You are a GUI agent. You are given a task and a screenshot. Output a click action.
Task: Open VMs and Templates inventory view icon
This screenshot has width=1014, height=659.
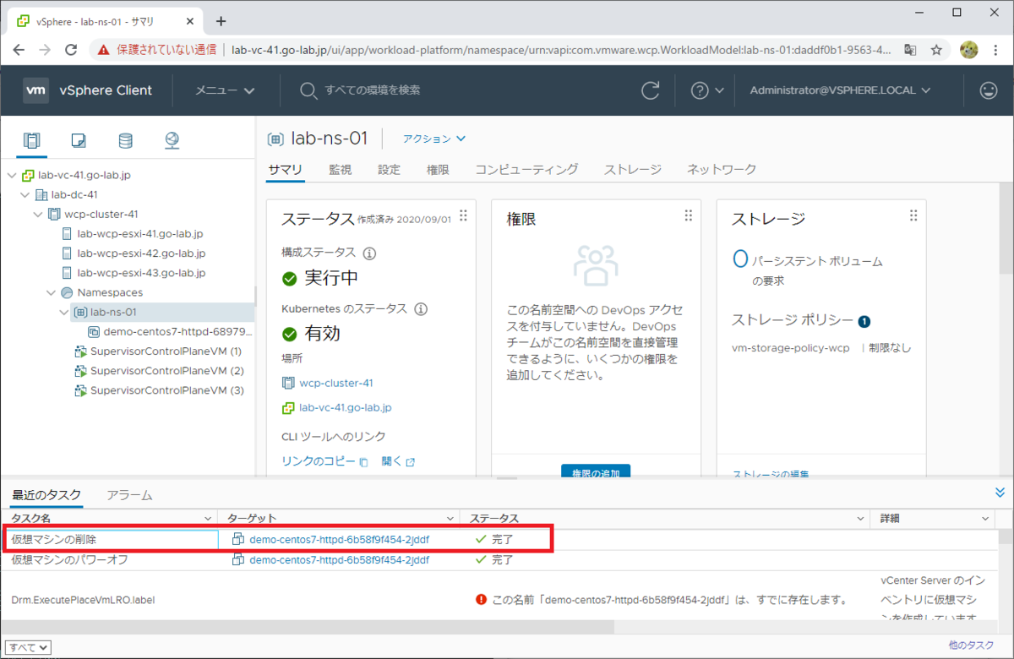79,140
